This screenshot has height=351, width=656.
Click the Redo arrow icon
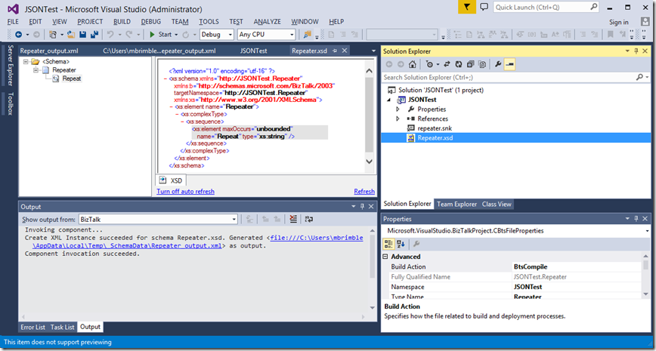[x=129, y=35]
